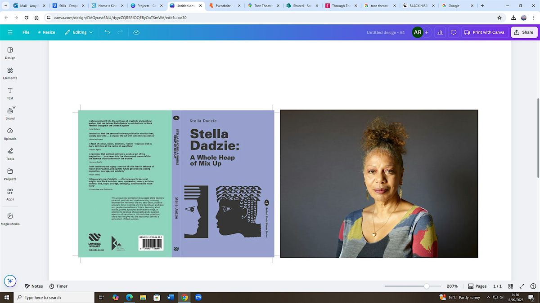Viewport: 540px width, 303px height.
Task: Expand the Editing mode dropdown
Action: click(79, 32)
